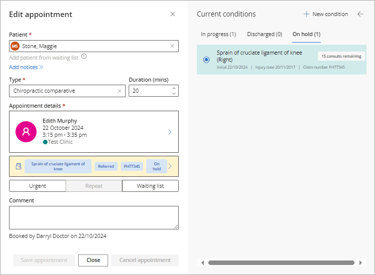Click the back arrow in Current conditions

click(360, 14)
